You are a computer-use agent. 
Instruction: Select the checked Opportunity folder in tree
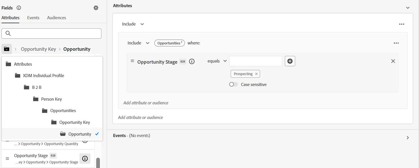click(52, 134)
